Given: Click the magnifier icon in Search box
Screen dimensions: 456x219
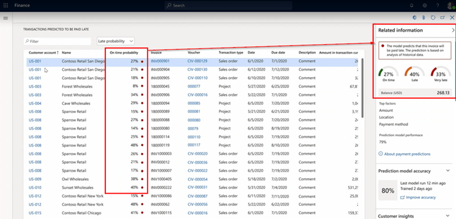Looking at the screenshot, I should point(169,5).
